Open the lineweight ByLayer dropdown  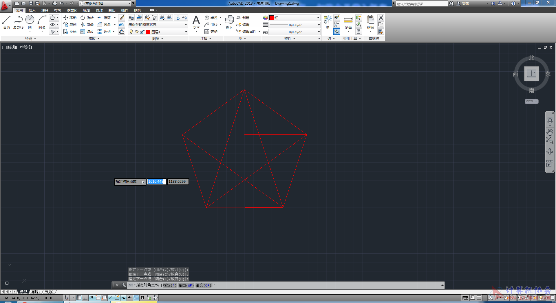click(x=295, y=25)
